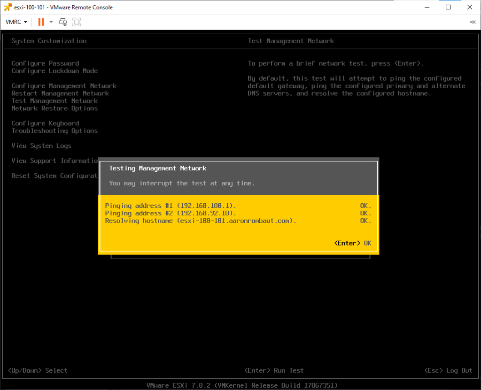Pause the virtual machine with the orange icon

pyautogui.click(x=41, y=22)
